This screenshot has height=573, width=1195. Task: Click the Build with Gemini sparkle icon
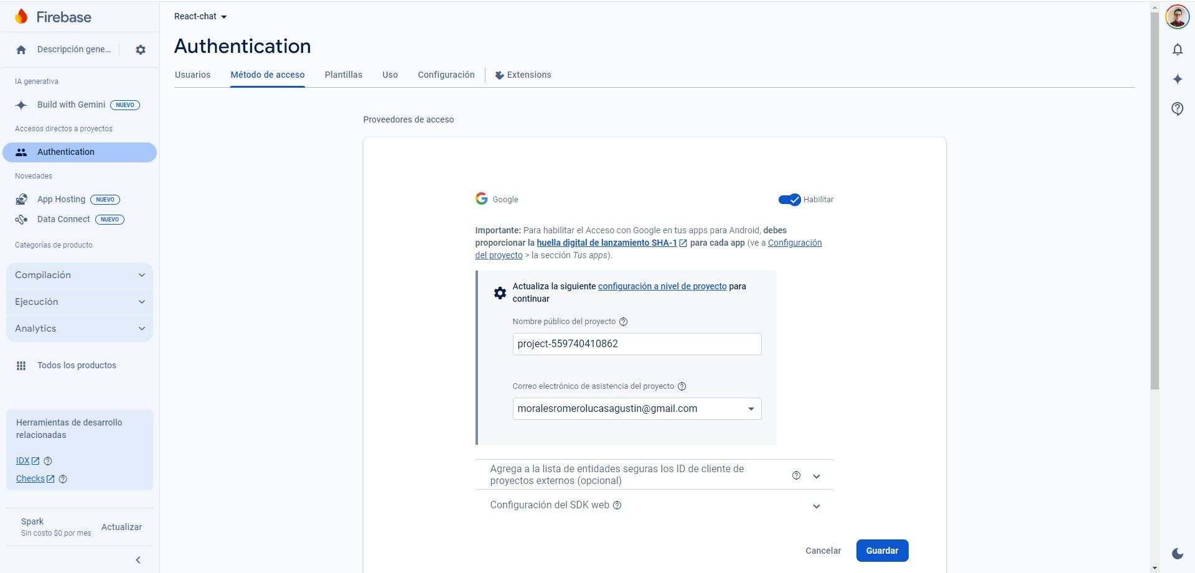pyautogui.click(x=21, y=105)
